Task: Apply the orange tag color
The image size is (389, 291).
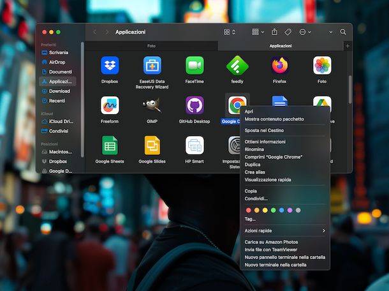Action: pyautogui.click(x=257, y=211)
